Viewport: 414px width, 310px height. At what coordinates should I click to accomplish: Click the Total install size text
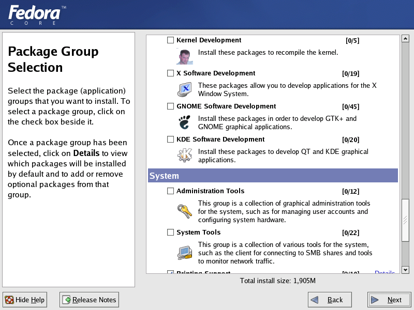tap(277, 281)
